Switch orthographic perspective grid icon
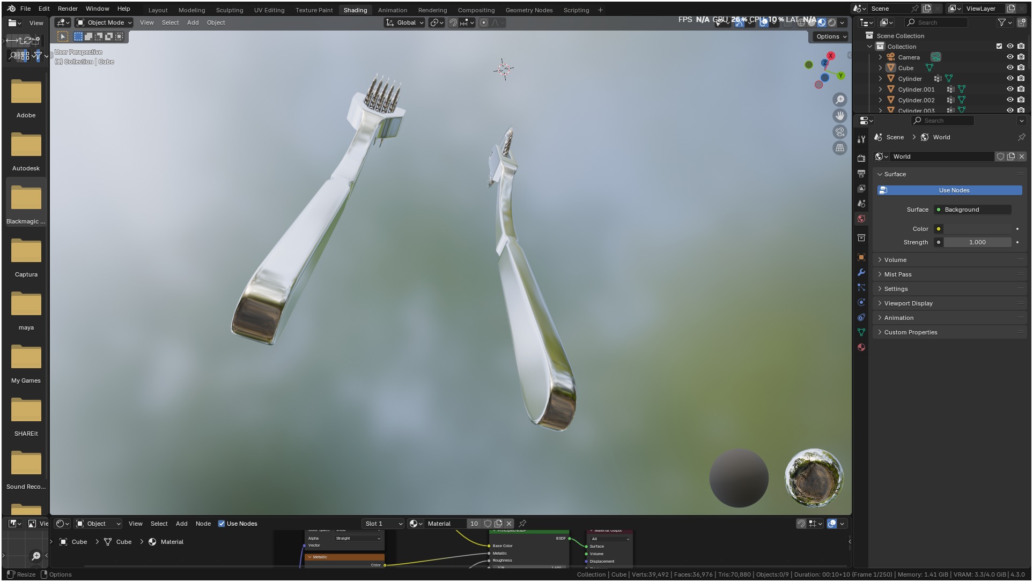The height and width of the screenshot is (582, 1033). pyautogui.click(x=840, y=148)
